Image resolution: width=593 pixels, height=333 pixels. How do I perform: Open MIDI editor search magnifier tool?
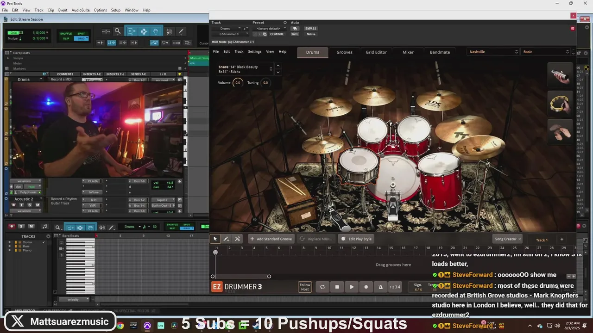(58, 227)
